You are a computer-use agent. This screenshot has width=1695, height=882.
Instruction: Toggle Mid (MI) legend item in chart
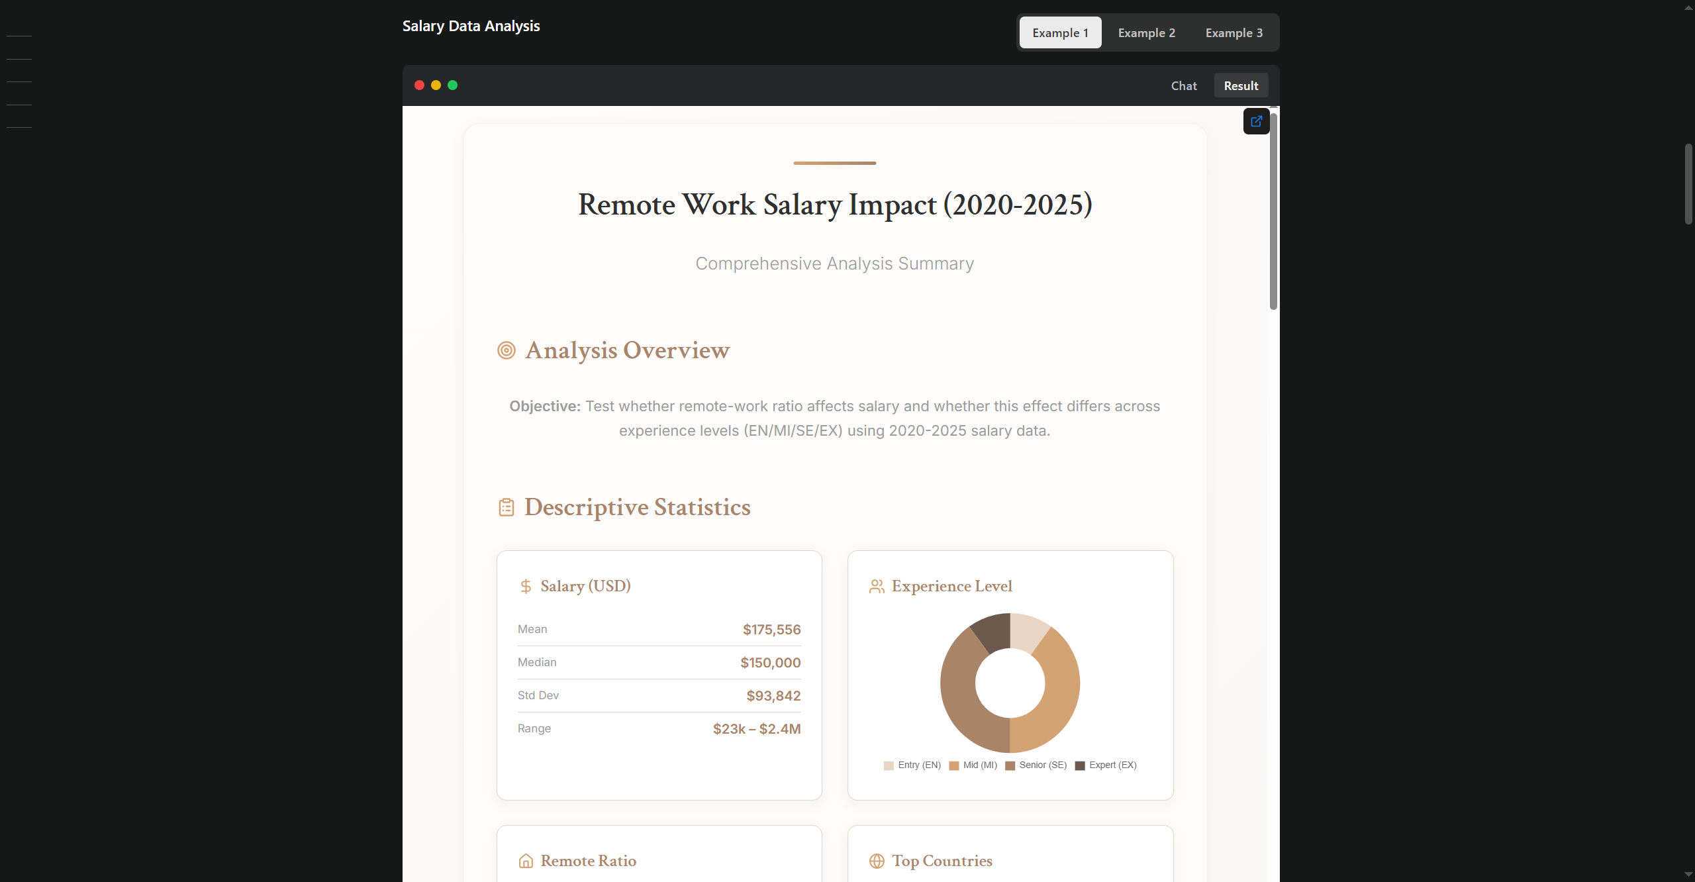tap(973, 765)
